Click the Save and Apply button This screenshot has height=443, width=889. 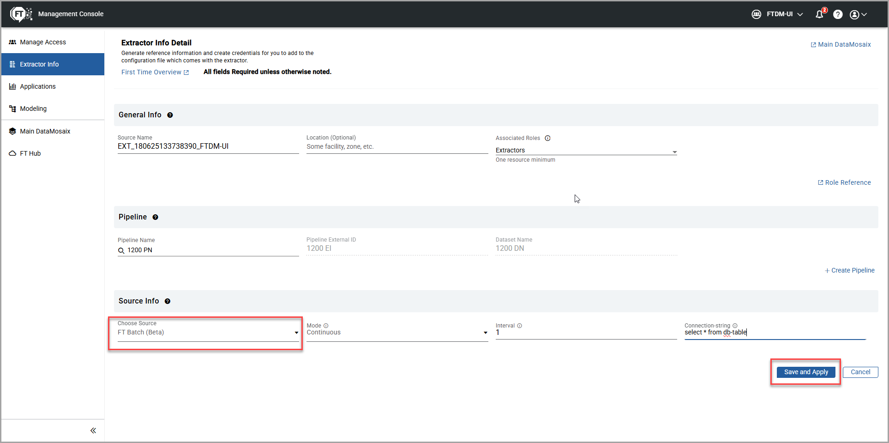(805, 372)
